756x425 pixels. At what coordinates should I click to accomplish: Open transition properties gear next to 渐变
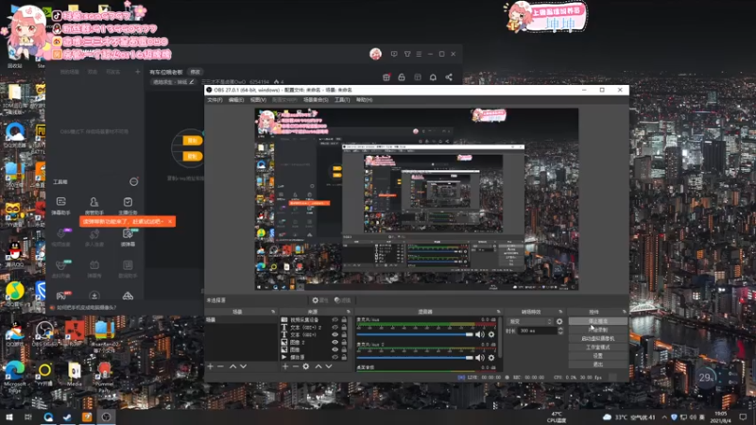559,321
